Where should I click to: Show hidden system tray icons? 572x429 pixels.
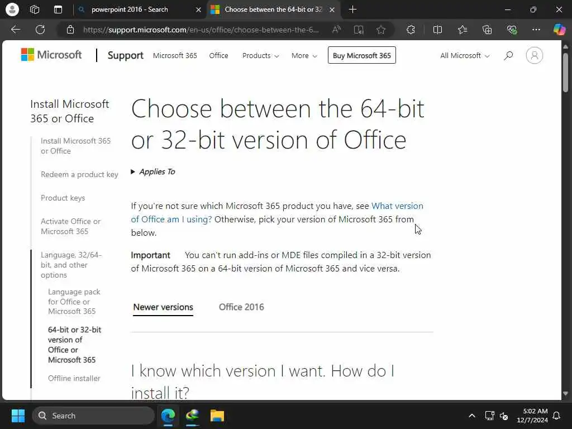point(471,416)
